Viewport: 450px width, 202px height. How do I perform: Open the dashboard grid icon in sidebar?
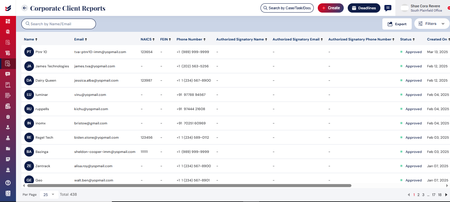(8, 21)
